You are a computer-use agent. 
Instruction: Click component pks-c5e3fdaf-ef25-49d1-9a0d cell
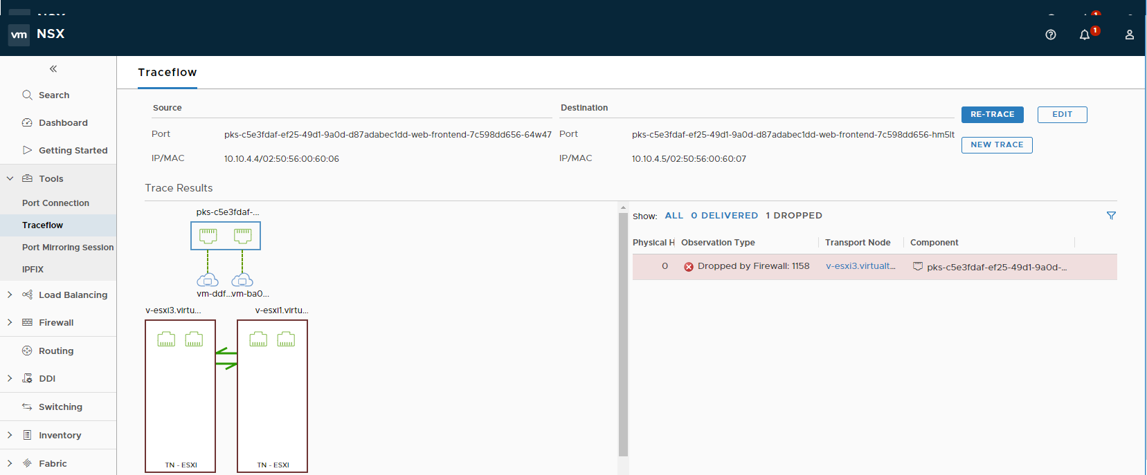(997, 267)
